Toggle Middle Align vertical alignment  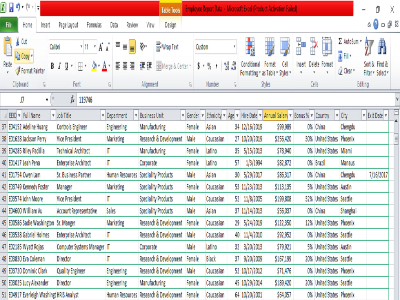pyautogui.click(x=125, y=47)
